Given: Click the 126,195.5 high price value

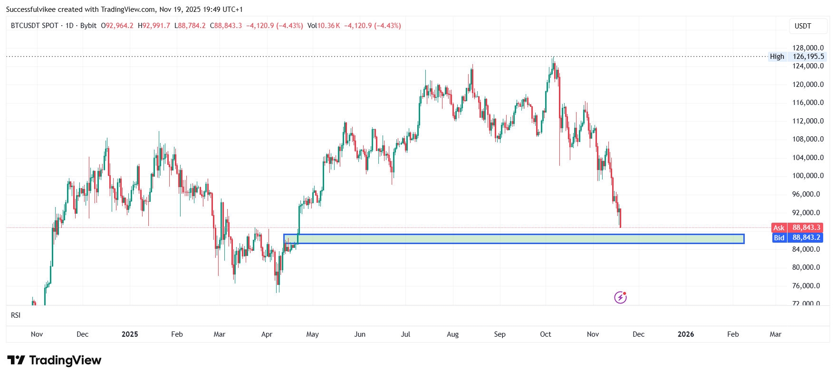Looking at the screenshot, I should [x=808, y=57].
